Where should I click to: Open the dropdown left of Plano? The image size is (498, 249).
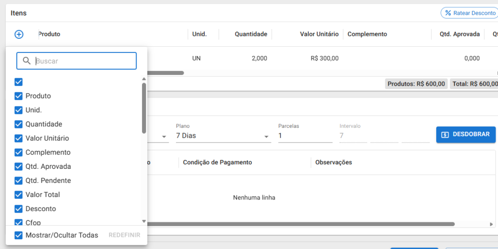[x=158, y=136]
